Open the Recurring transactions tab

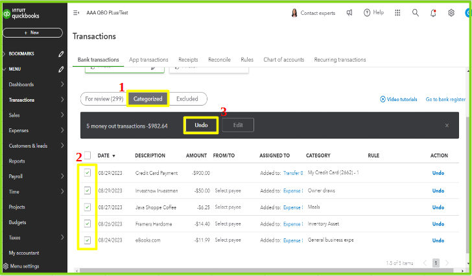coord(340,60)
